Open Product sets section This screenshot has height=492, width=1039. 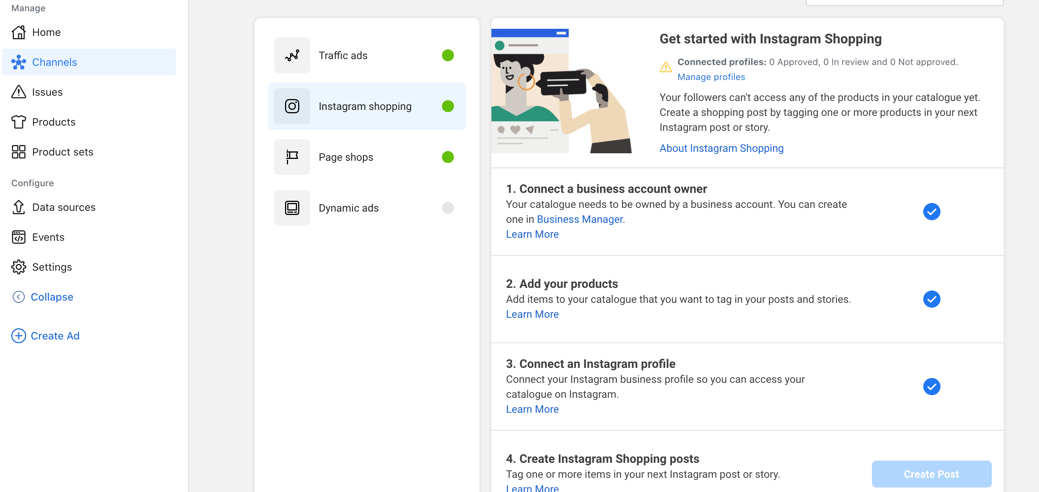(89, 152)
